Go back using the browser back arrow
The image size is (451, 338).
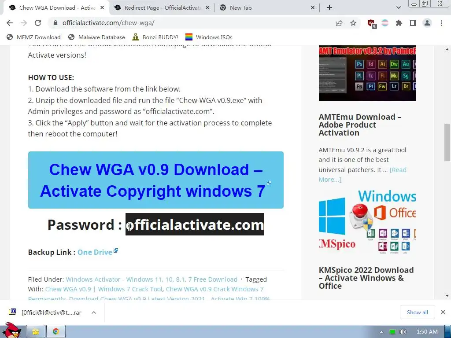[10, 23]
